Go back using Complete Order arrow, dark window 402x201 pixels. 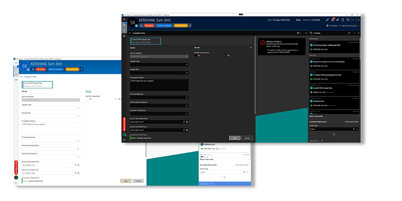click(130, 33)
